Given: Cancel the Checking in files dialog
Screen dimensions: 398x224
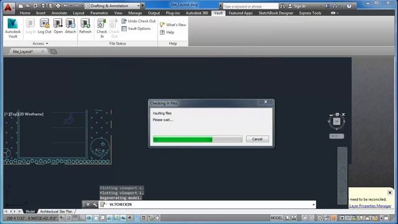Looking at the screenshot, I should coord(257,139).
